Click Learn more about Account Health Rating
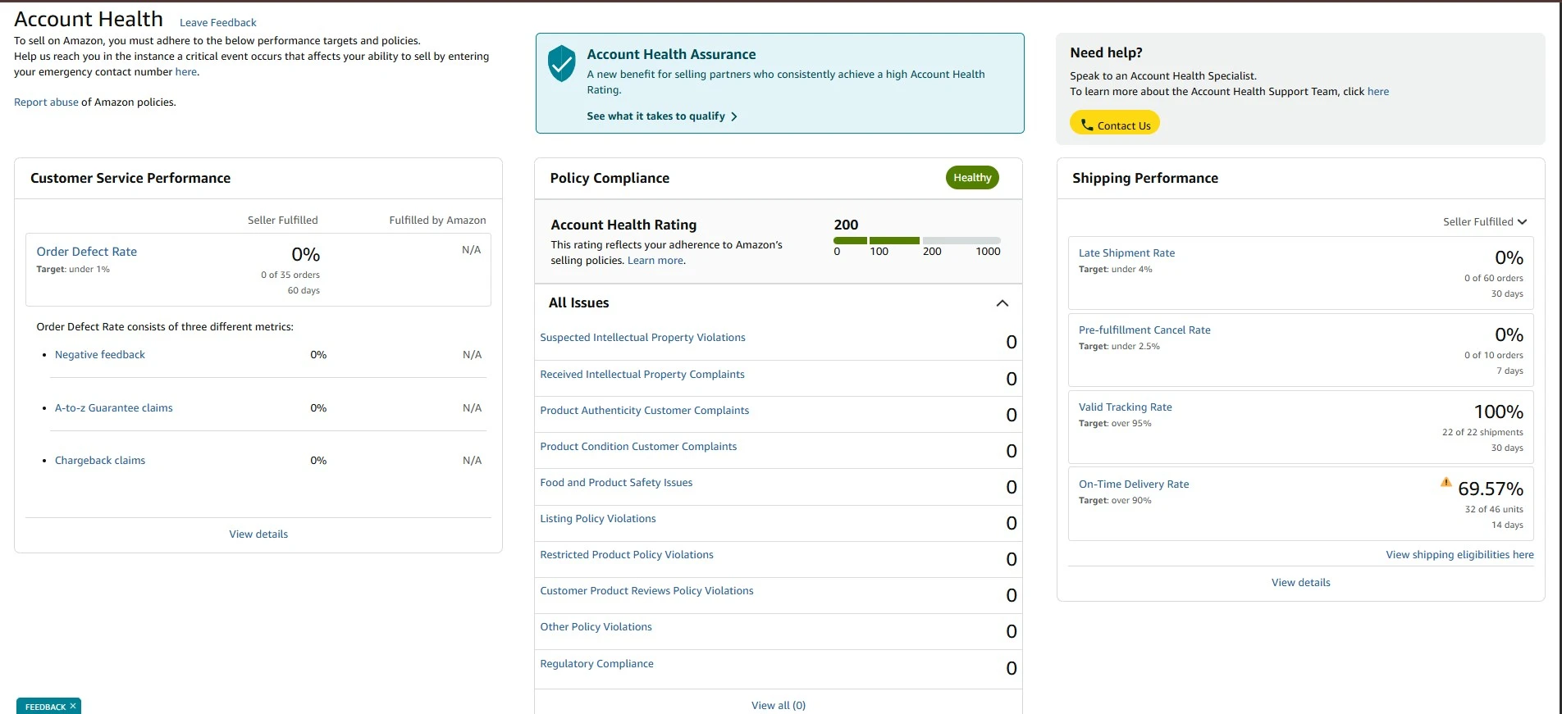This screenshot has height=714, width=1562. point(655,261)
